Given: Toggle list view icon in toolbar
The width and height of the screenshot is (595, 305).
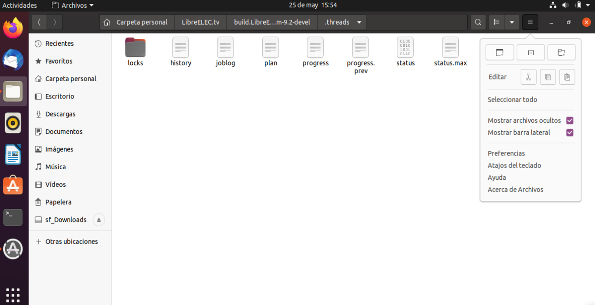Looking at the screenshot, I should tap(496, 22).
